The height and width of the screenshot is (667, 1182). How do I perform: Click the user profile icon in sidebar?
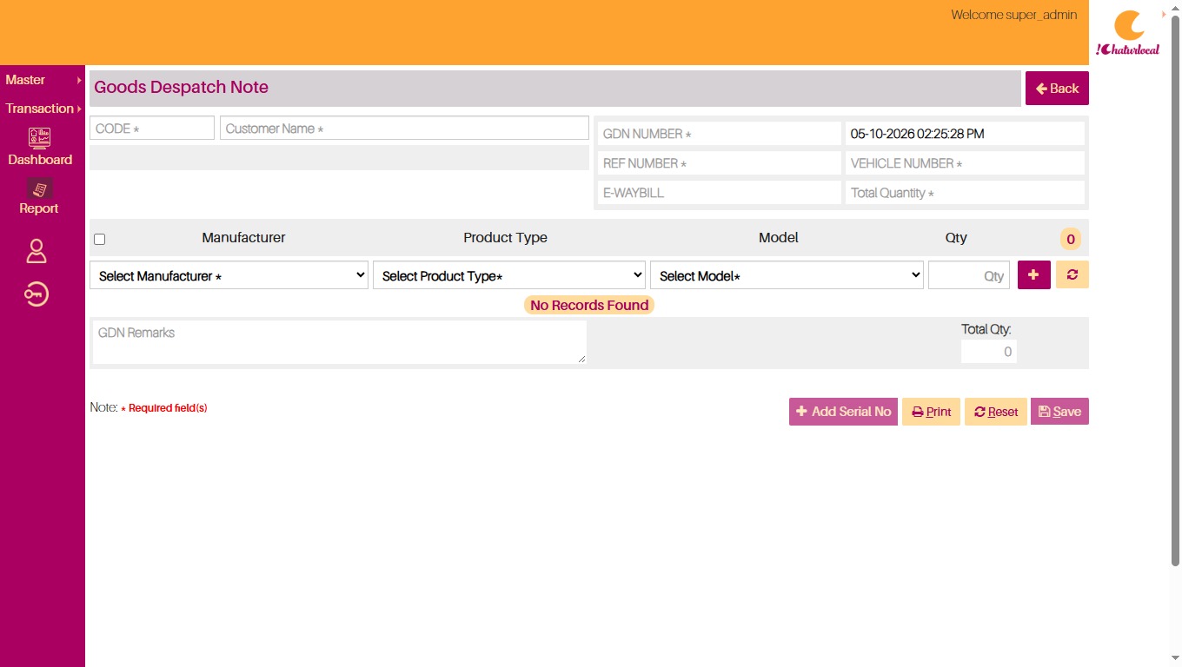click(x=37, y=251)
